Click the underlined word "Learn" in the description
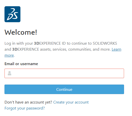The height and width of the screenshot is (116, 132). coord(116,49)
